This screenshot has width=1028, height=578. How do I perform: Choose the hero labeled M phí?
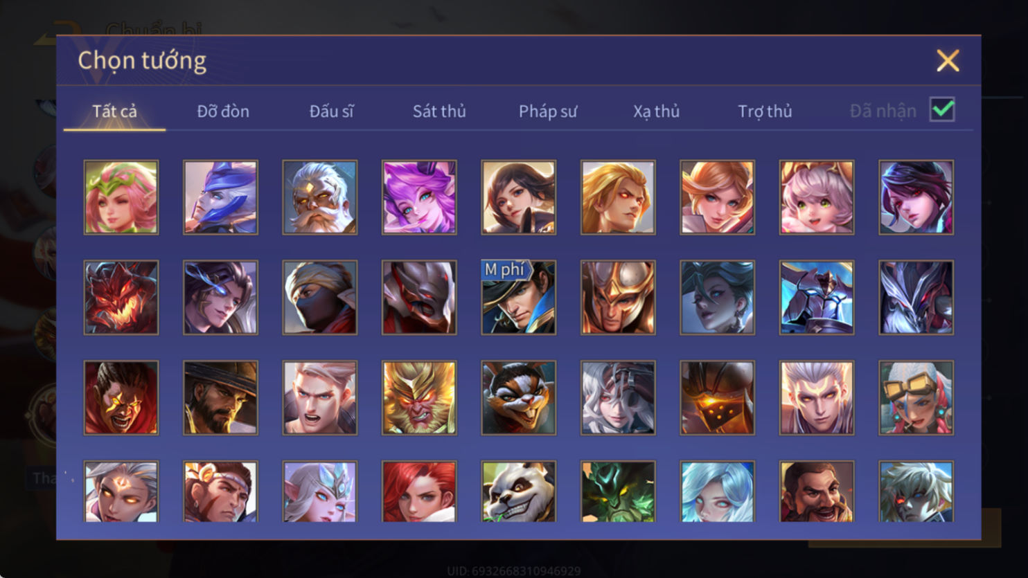coord(519,298)
